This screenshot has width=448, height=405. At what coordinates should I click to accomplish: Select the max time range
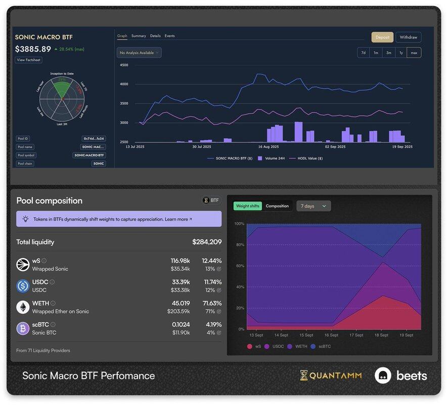point(414,53)
